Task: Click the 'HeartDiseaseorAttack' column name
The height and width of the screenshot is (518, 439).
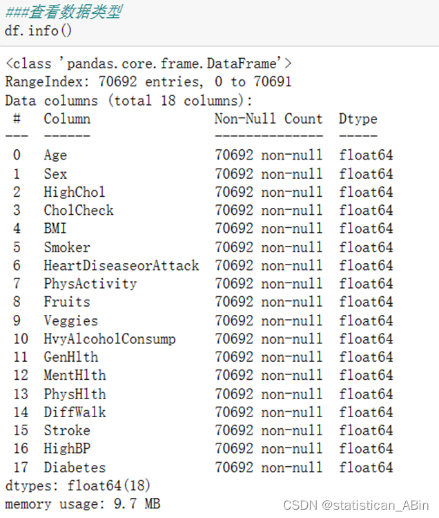Action: coord(121,265)
